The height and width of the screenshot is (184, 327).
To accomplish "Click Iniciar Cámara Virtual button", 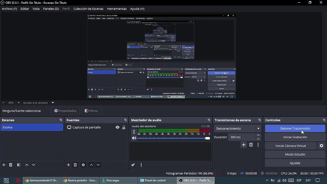I will 291,146.
